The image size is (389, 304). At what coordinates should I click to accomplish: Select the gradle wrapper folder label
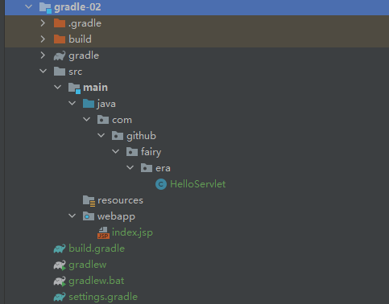pos(84,55)
